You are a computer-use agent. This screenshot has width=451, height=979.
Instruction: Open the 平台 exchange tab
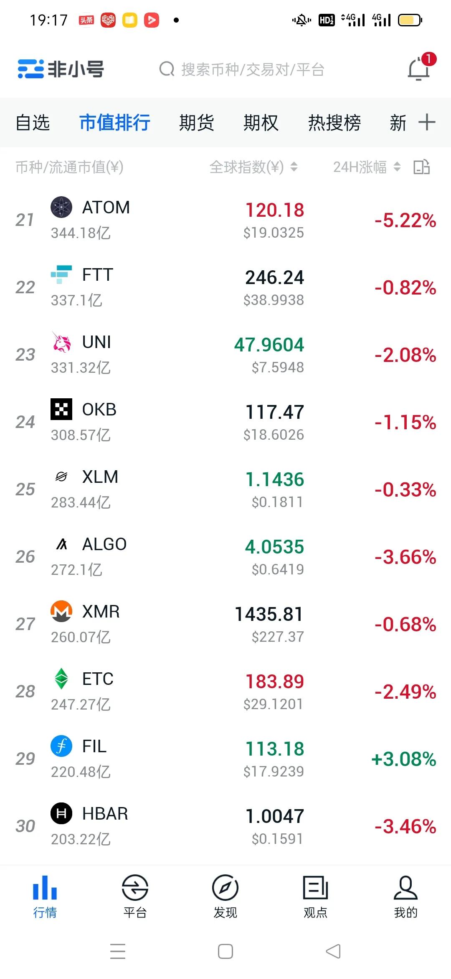pyautogui.click(x=135, y=895)
